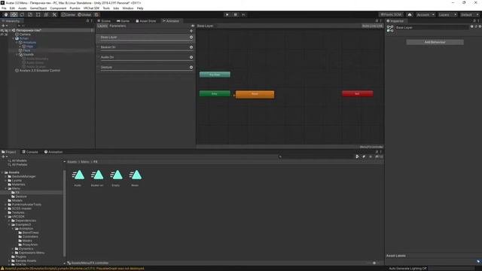Add a new animator layer with plus
482x271 pixels.
(191, 31)
